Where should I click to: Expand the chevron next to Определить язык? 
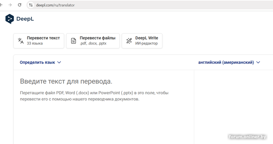click(59, 62)
